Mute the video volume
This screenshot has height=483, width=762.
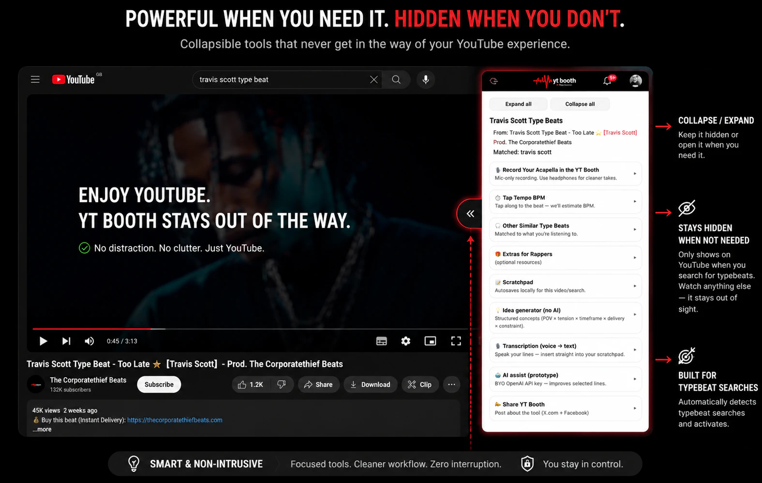pos(90,341)
